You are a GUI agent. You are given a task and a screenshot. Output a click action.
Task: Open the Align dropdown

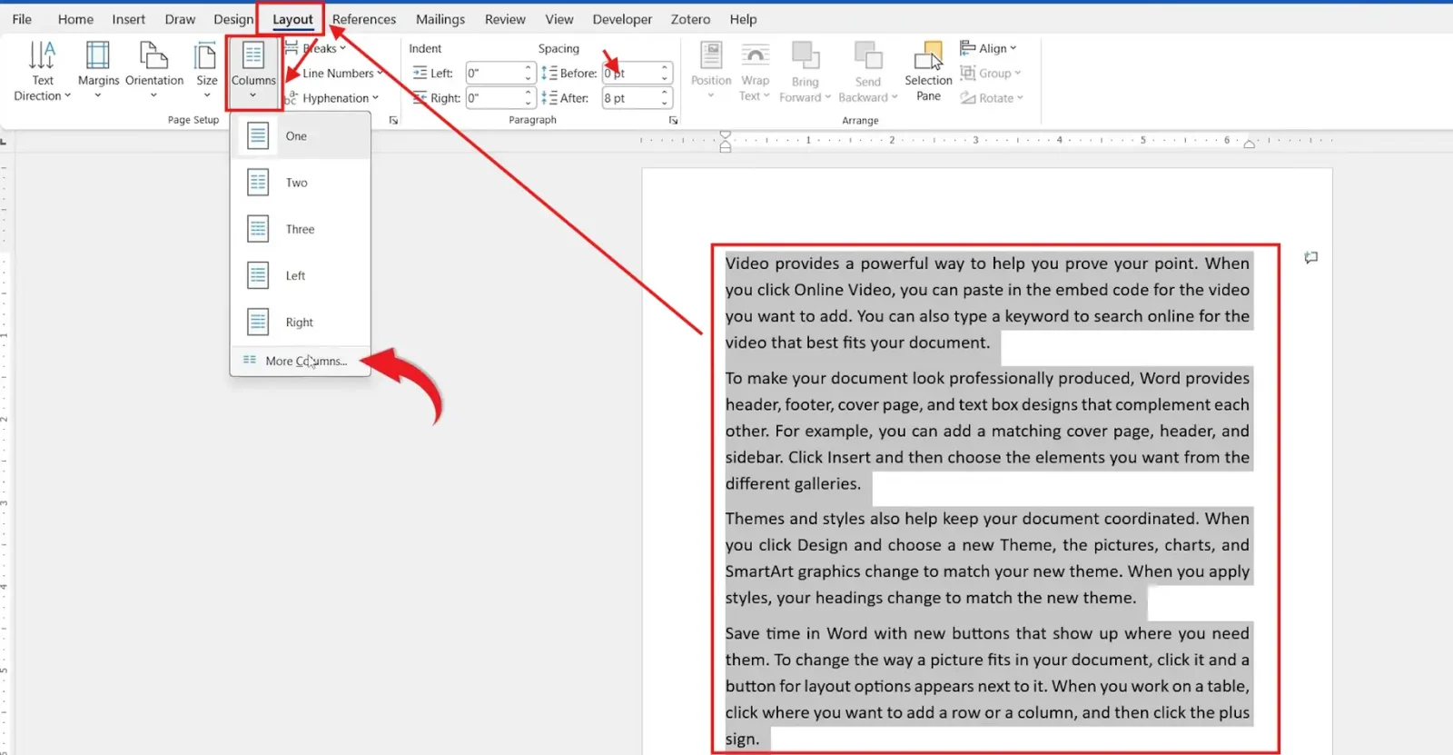click(989, 48)
